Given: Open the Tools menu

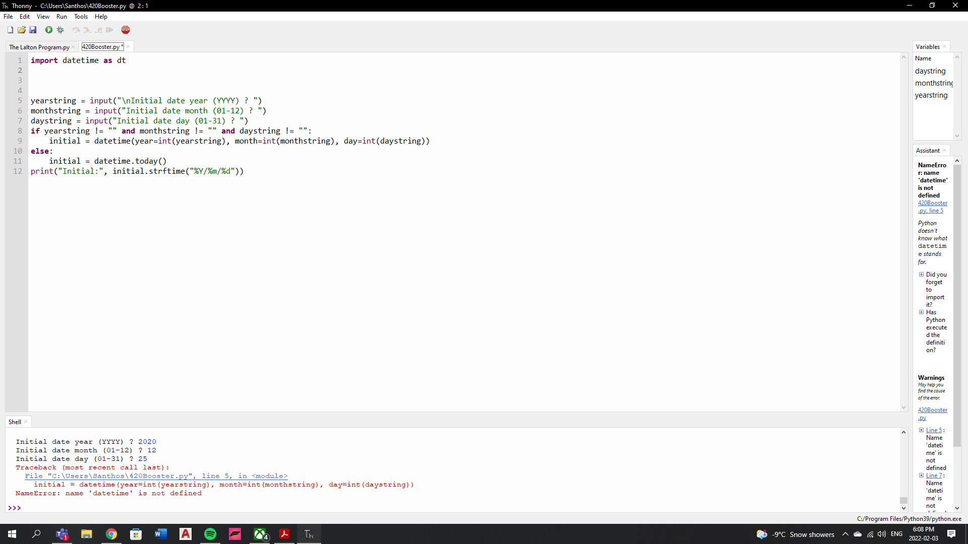Looking at the screenshot, I should click(x=81, y=17).
